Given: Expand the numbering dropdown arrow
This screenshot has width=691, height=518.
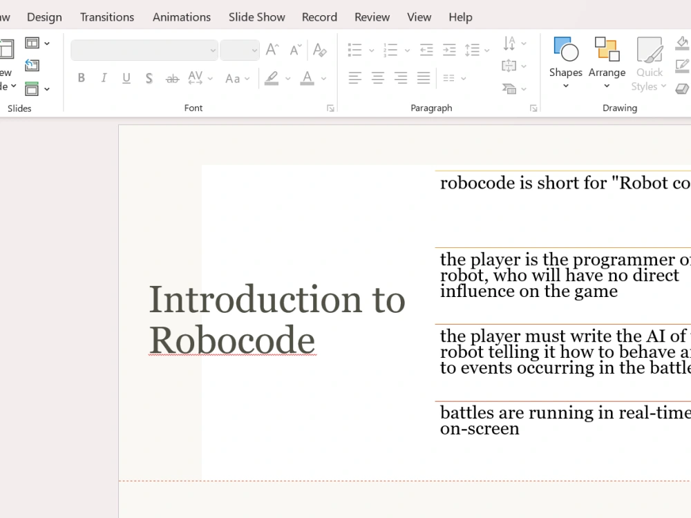Looking at the screenshot, I should tap(407, 50).
